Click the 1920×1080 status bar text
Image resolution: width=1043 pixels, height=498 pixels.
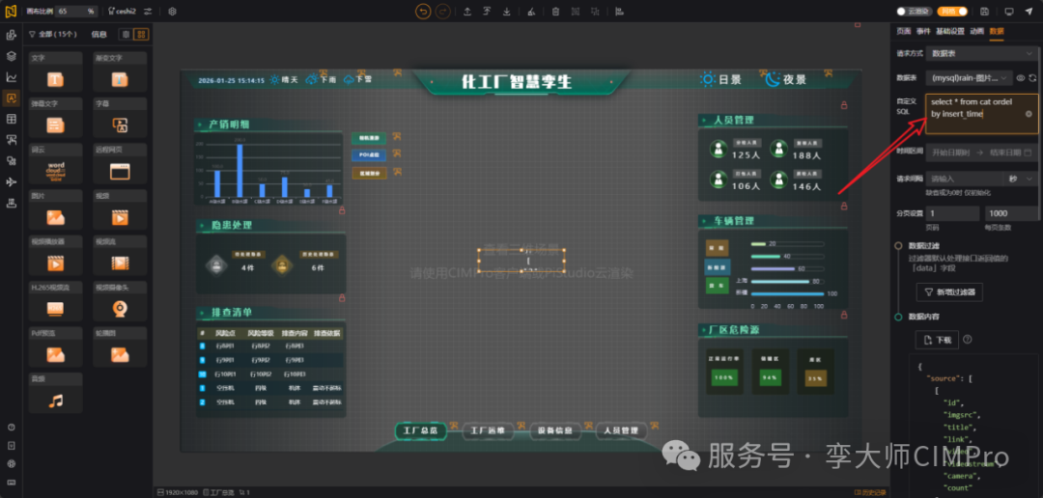point(179,492)
